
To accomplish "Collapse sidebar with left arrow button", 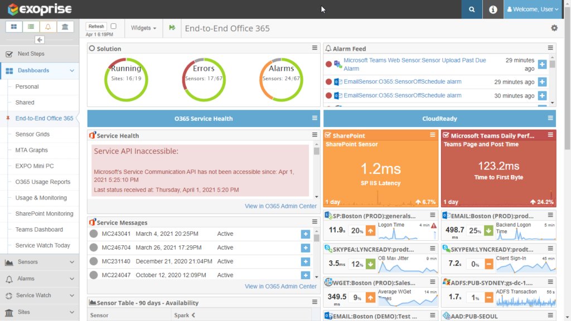I will [x=40, y=40].
